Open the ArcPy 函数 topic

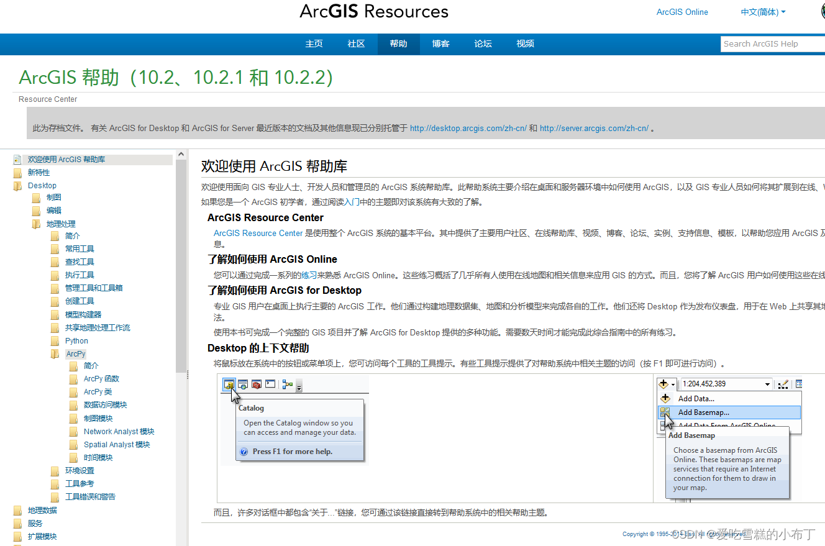point(101,379)
